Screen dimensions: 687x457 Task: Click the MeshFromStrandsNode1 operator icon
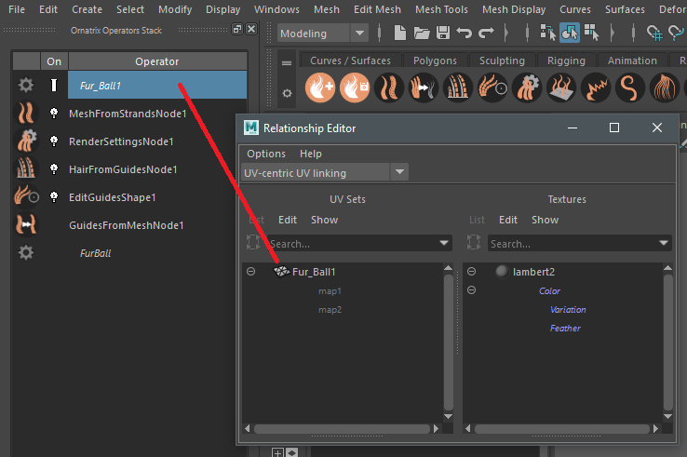(x=26, y=114)
